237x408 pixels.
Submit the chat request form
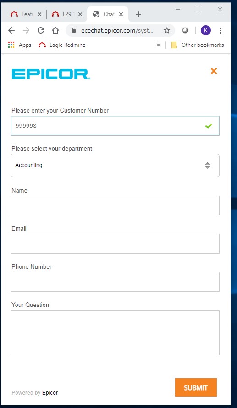pos(196,387)
